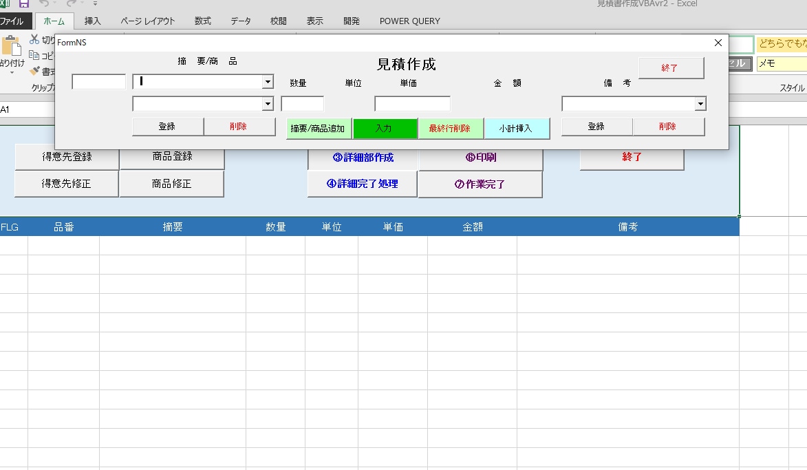Open the データ ribbon tab
The image size is (807, 470).
tap(240, 21)
